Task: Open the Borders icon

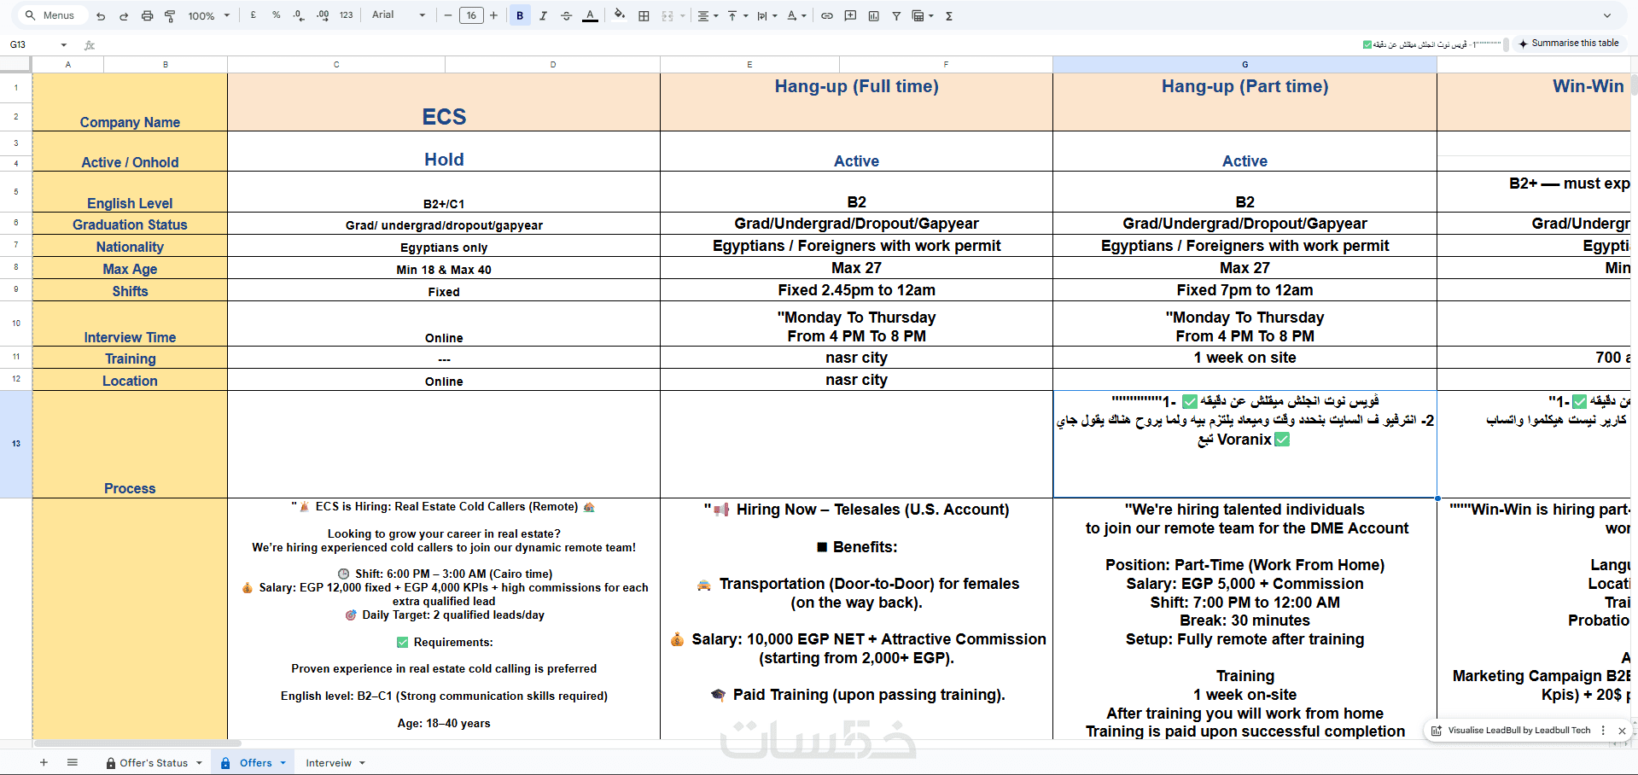Action: click(x=644, y=15)
